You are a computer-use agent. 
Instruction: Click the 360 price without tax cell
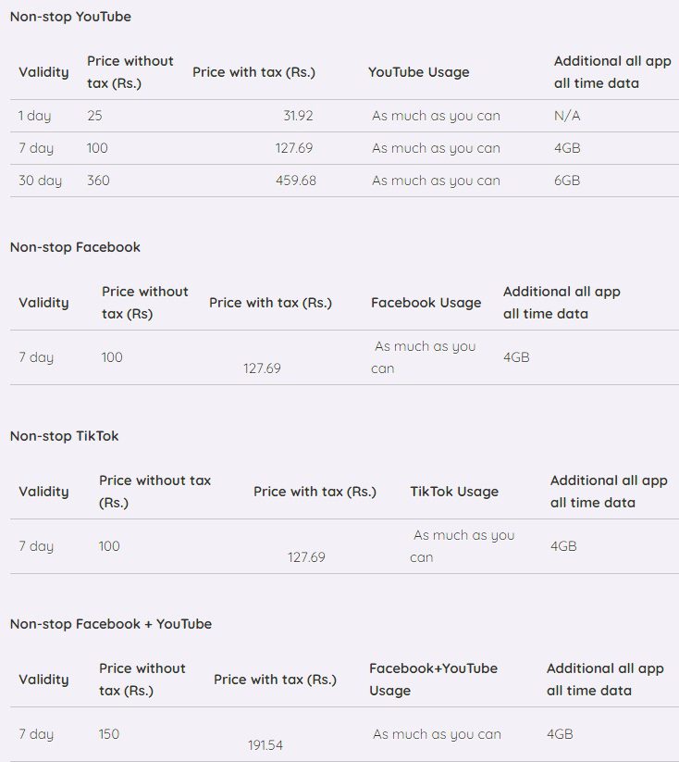pyautogui.click(x=98, y=181)
